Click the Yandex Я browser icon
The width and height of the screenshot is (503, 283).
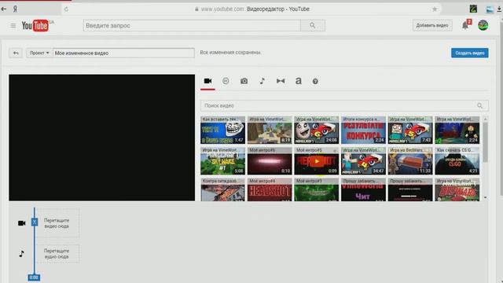(x=15, y=9)
